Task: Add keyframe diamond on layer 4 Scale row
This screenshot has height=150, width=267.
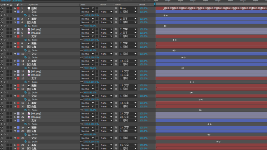Action: 5,26
